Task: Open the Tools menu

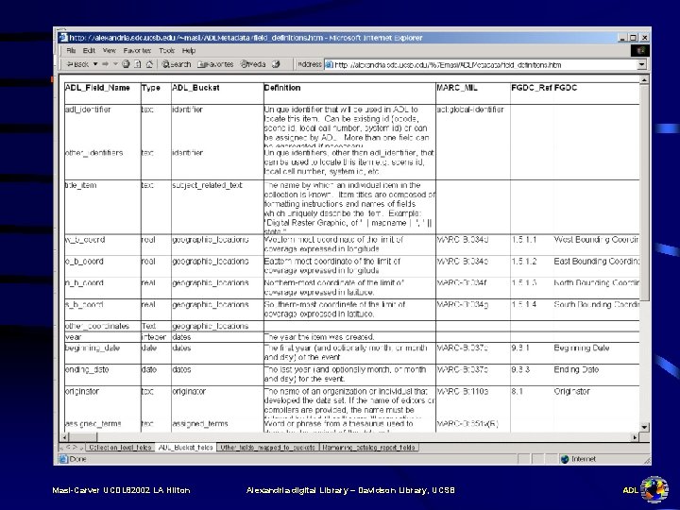Action: [x=166, y=51]
